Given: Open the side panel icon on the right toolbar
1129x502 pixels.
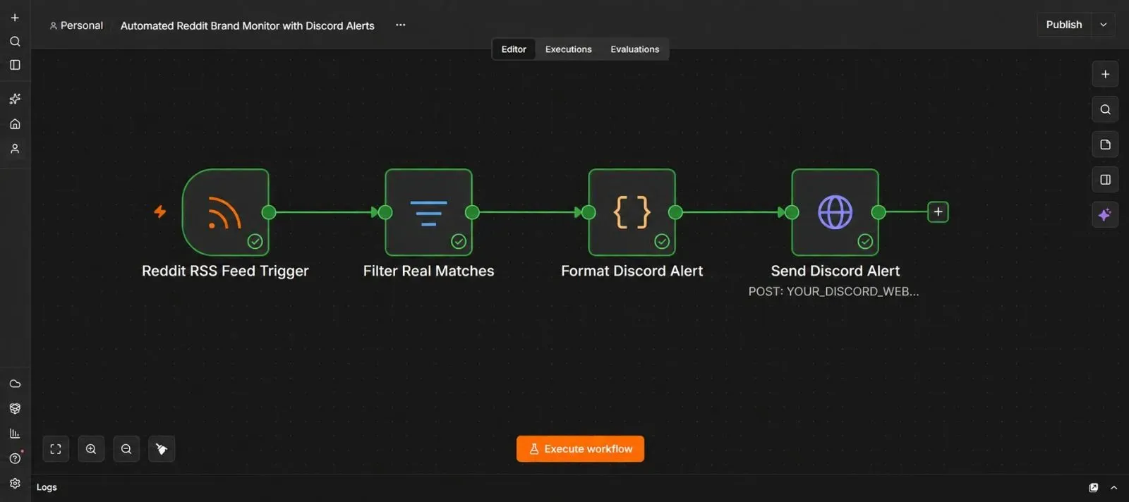Looking at the screenshot, I should point(1105,180).
